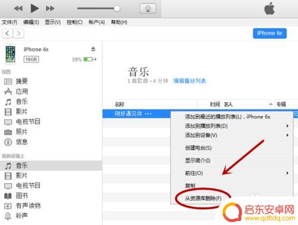Choose 从资源库删除(F) from context menu
298x225 pixels.
[x=203, y=198]
